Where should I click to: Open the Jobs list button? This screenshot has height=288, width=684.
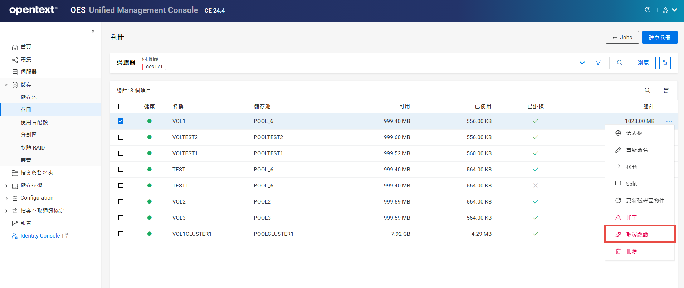point(622,38)
